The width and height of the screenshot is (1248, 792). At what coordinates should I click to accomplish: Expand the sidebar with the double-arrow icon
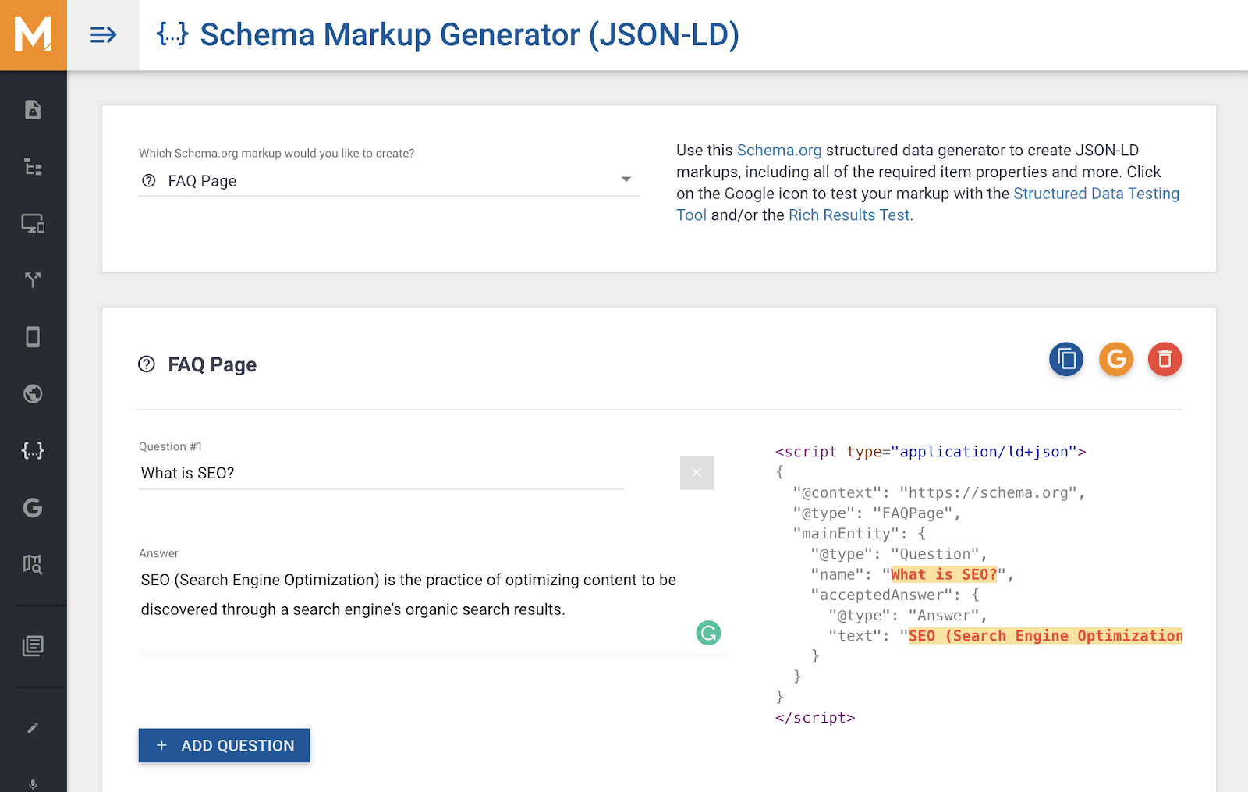[x=104, y=35]
